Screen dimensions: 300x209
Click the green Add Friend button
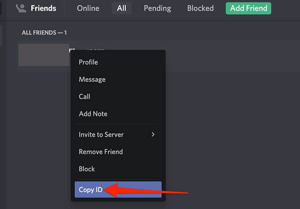coord(248,8)
